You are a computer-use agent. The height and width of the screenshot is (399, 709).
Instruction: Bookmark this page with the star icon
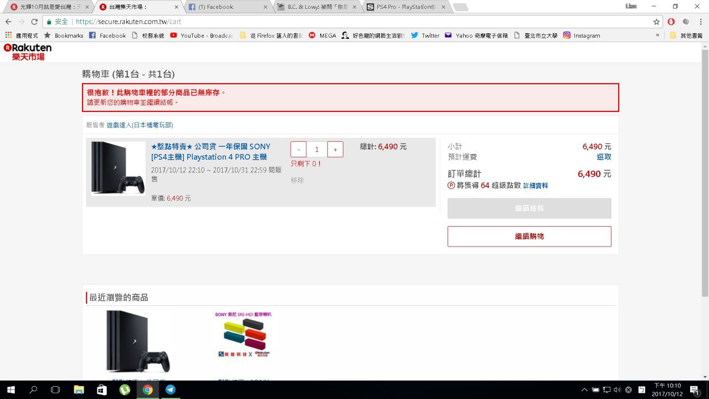tap(656, 22)
